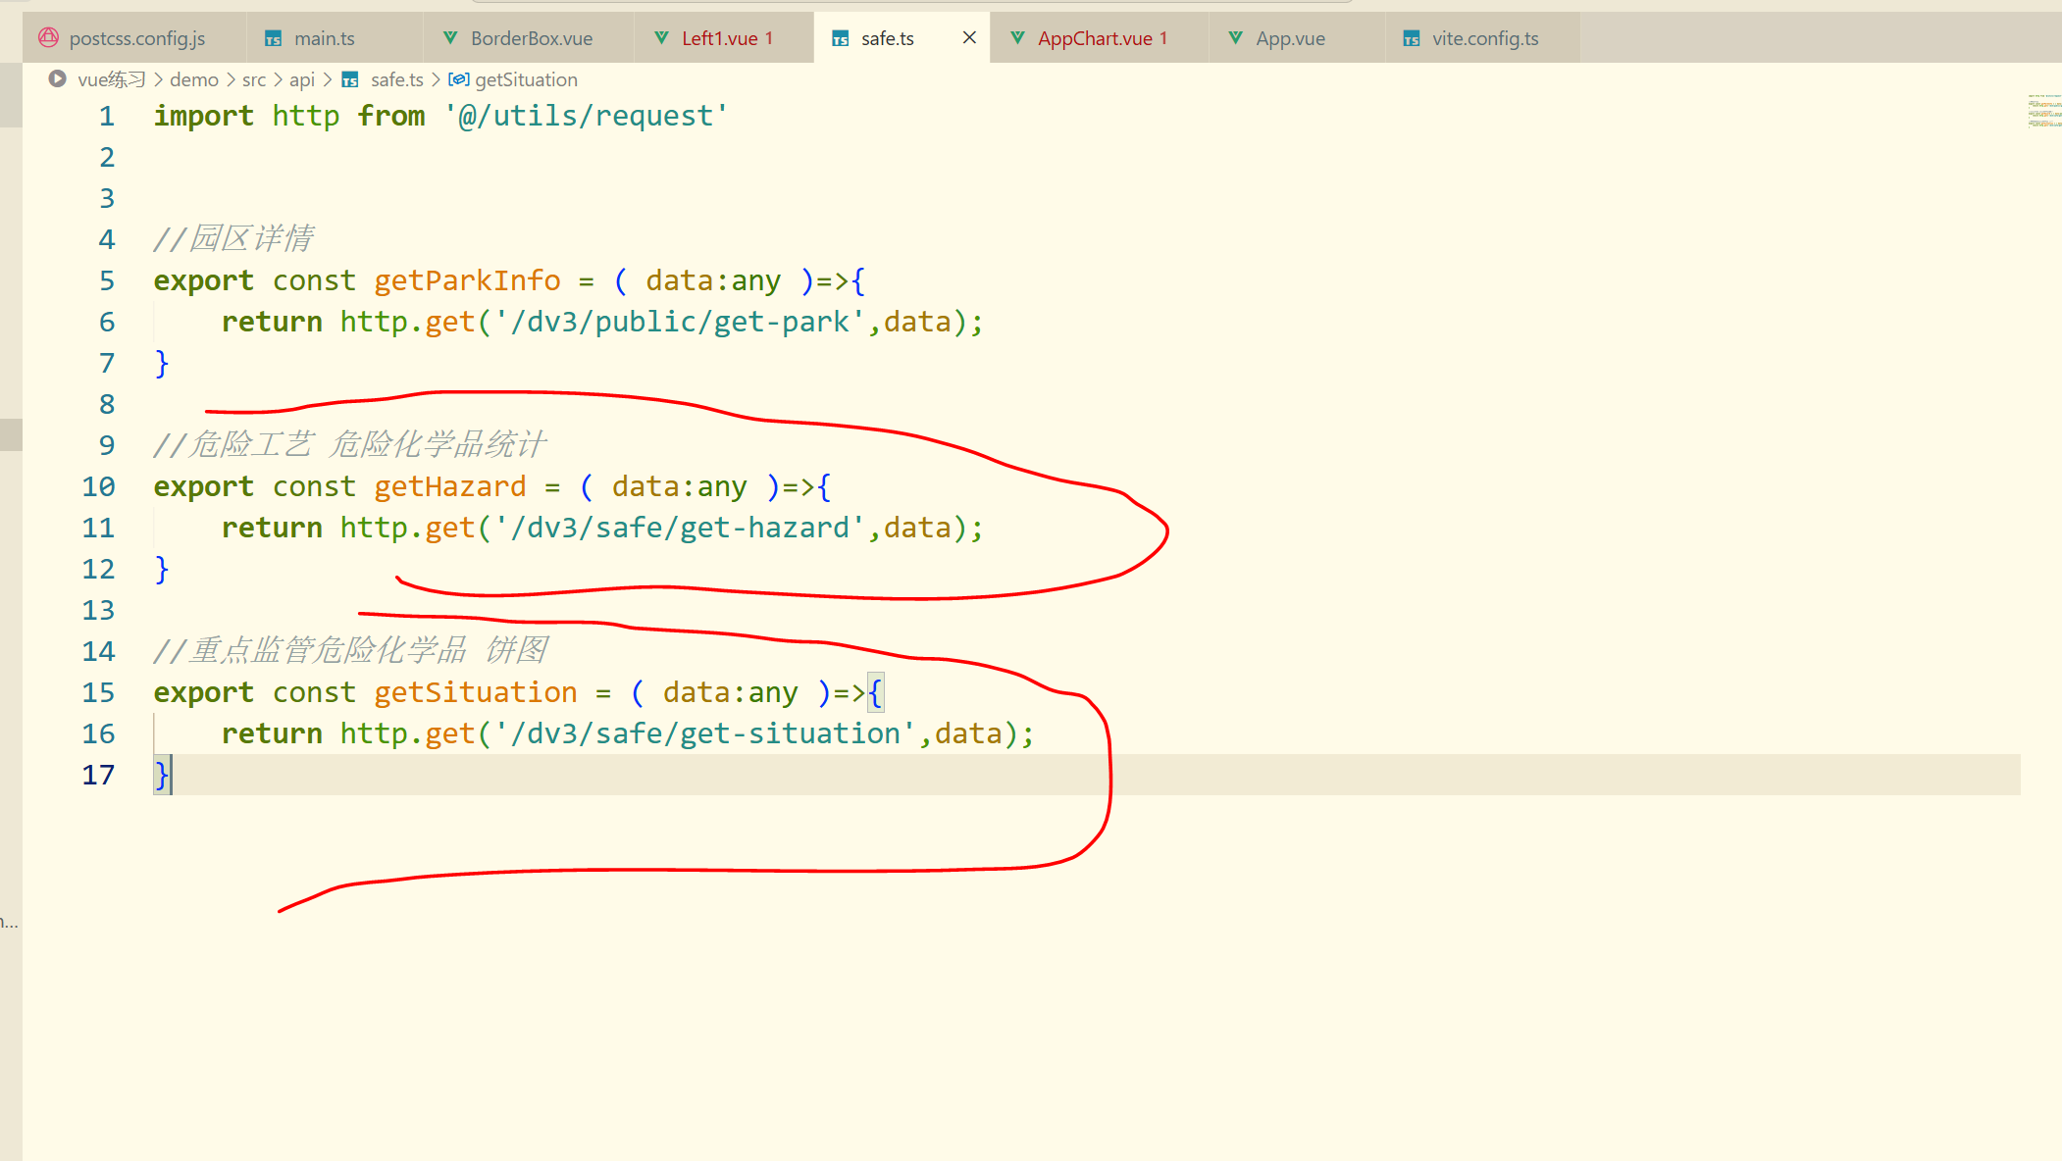This screenshot has width=2062, height=1161.
Task: Close the safe.ts editor tab
Action: pyautogui.click(x=969, y=37)
